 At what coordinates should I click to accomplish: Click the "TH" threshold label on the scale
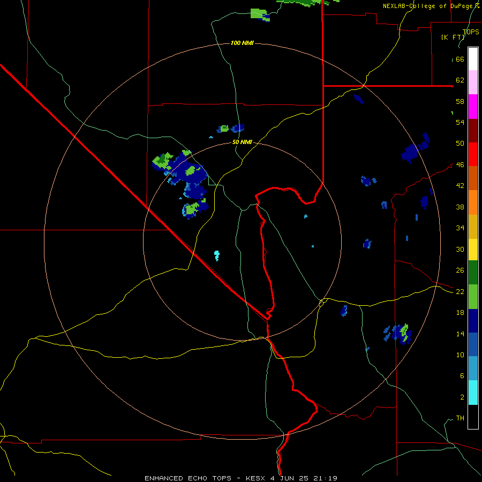460,418
